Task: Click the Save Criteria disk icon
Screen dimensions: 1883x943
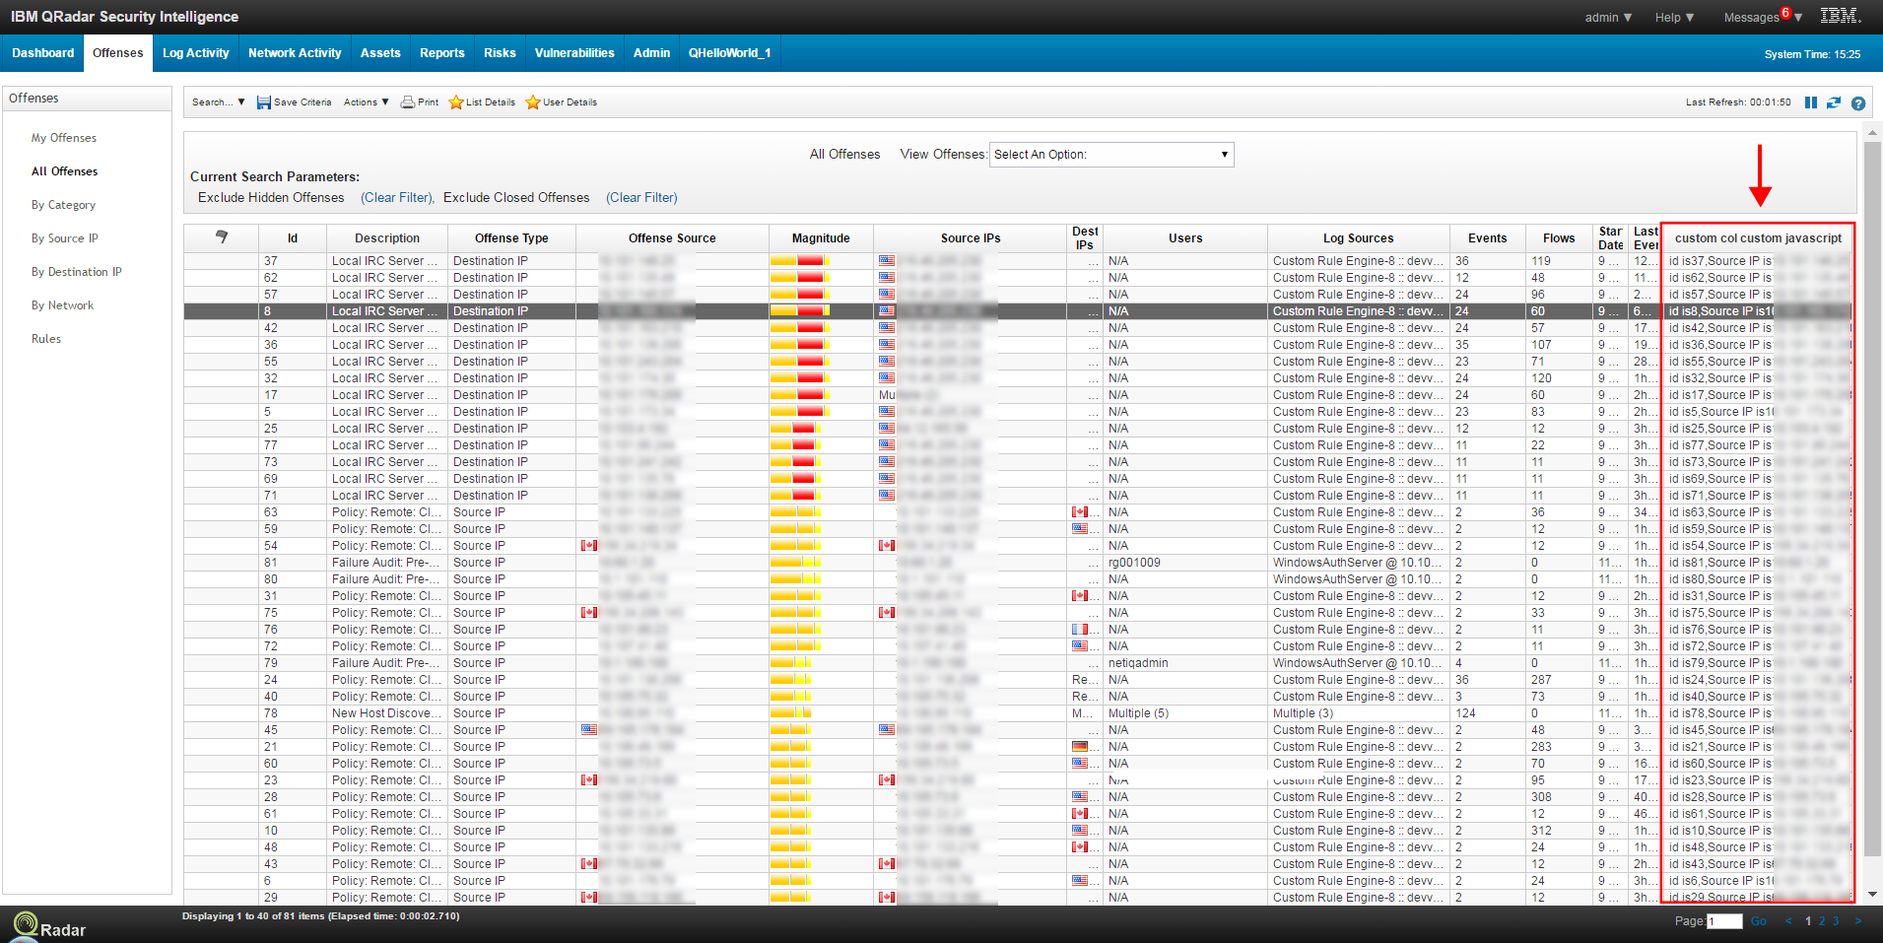Action: tap(263, 102)
